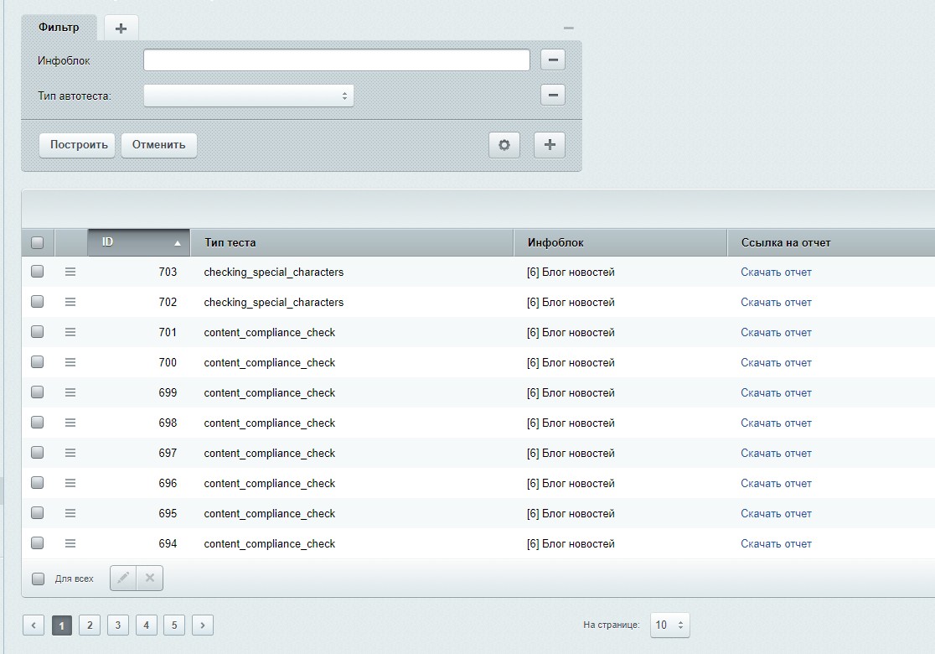Enable the Для всех checkbox

click(39, 579)
